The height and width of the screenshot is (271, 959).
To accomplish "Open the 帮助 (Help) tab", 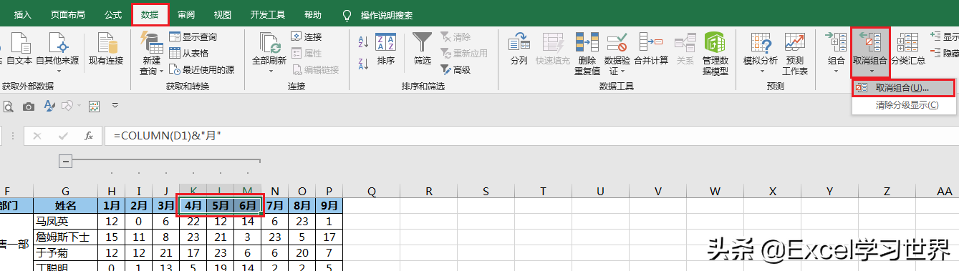I will pyautogui.click(x=313, y=14).
